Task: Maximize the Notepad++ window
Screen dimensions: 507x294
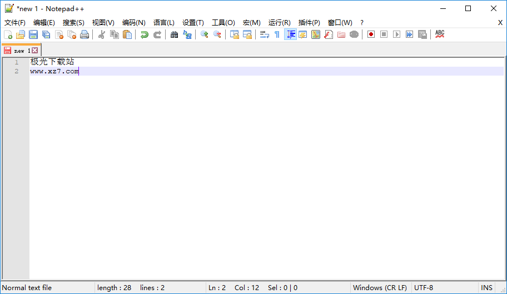Action: [468, 8]
